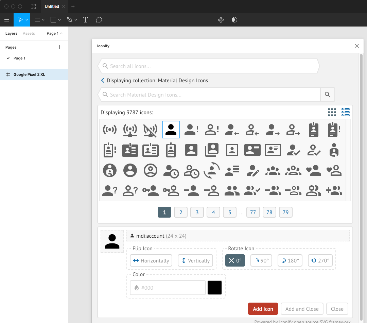Switch Iconify results to grid view
The width and height of the screenshot is (367, 323).
click(332, 112)
